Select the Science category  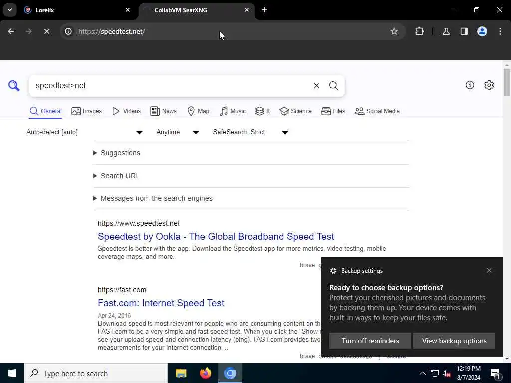295,111
